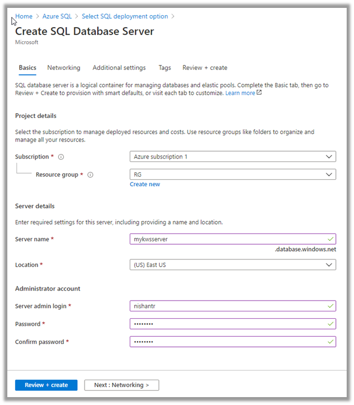Screen dimensions: 354x405
Task: Navigate to Home in the breadcrumb
Action: click(24, 17)
